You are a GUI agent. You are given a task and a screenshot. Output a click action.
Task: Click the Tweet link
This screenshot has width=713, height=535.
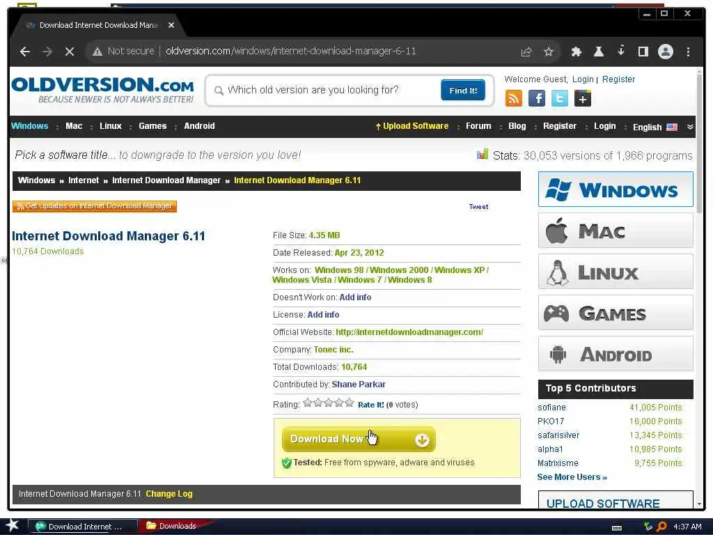[x=478, y=206]
